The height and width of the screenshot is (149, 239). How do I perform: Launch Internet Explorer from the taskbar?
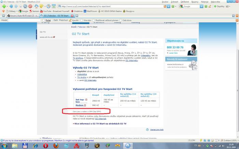pos(35,146)
